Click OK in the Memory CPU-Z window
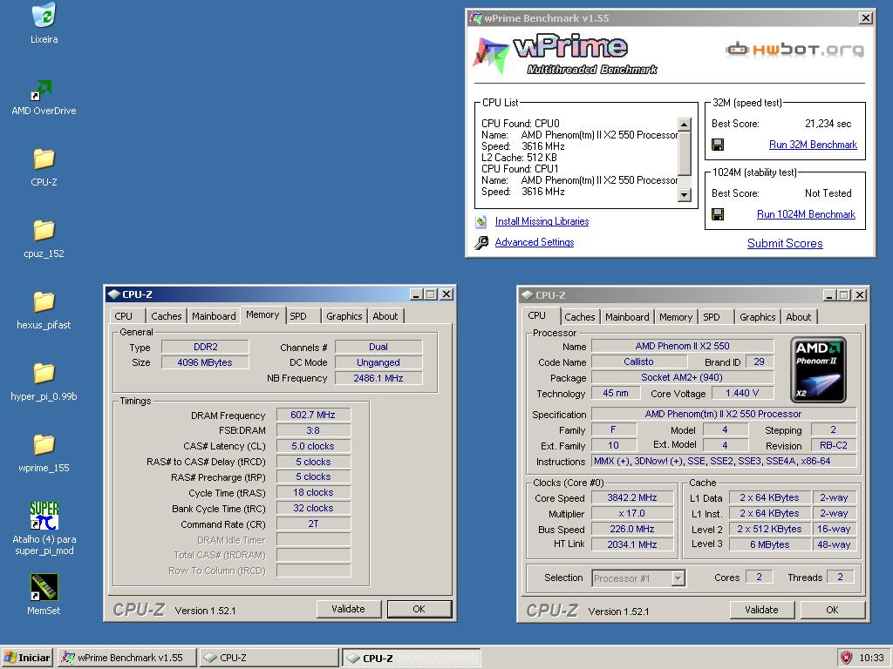893x669 pixels. 419,609
